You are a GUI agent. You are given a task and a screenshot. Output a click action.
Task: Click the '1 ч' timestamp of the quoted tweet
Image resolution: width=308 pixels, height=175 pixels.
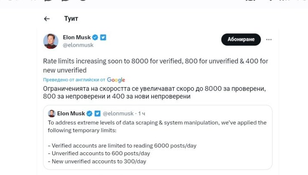click(x=141, y=113)
